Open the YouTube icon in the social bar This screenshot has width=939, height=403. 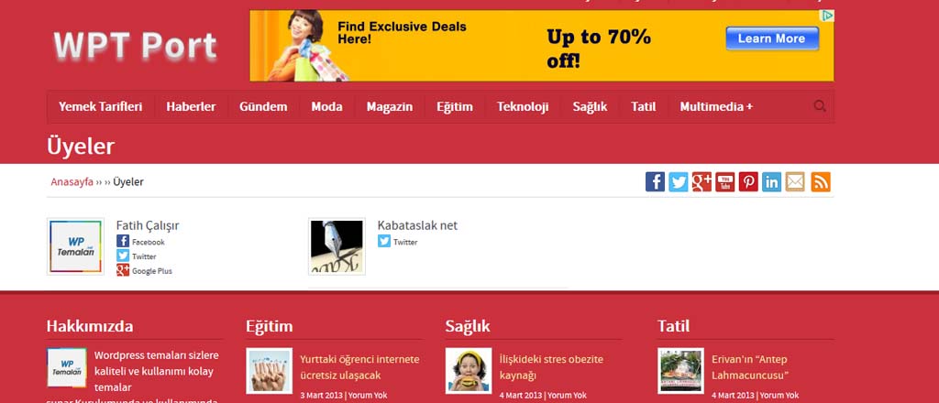coord(724,181)
